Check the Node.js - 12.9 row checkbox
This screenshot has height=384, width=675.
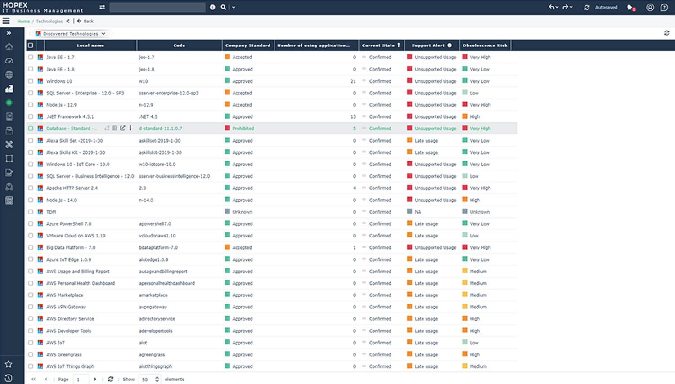(x=31, y=105)
